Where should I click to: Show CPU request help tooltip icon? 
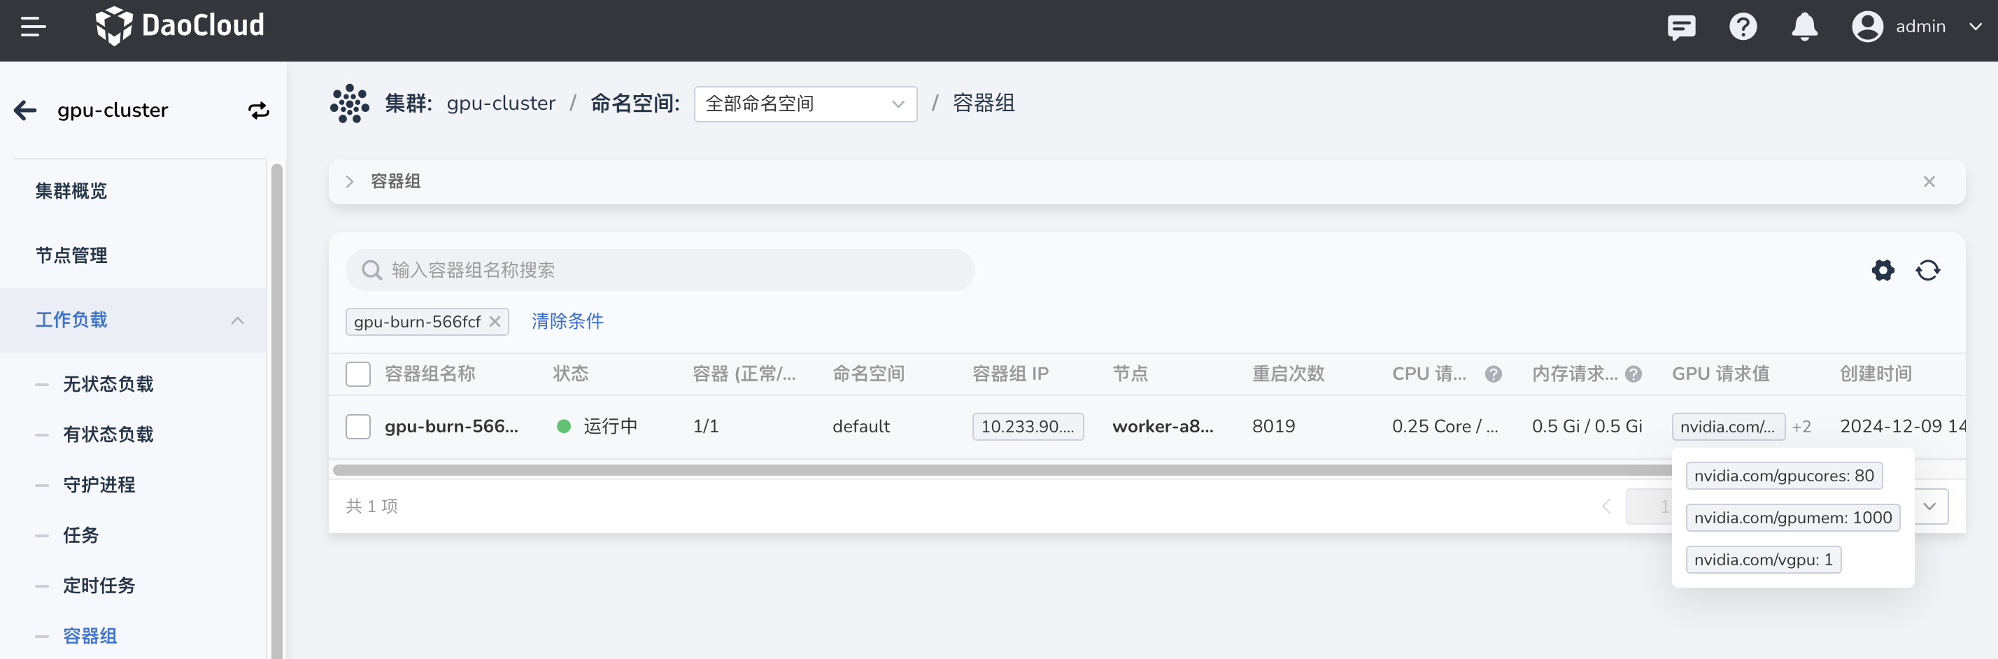point(1493,374)
